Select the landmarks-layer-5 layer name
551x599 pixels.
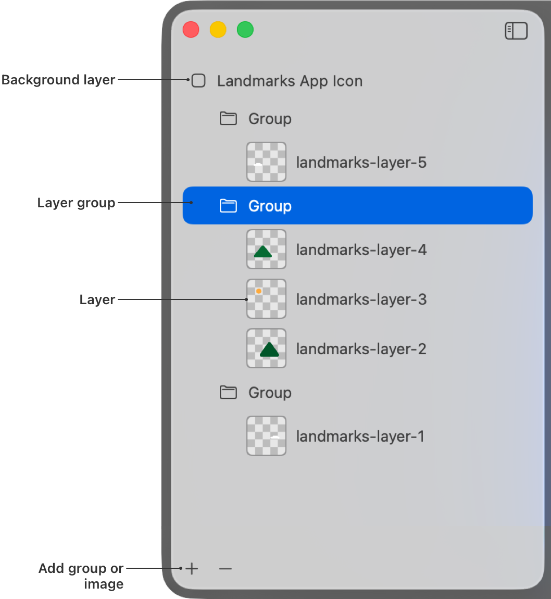[361, 162]
